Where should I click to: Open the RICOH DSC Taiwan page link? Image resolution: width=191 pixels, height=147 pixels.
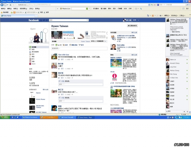tap(40, 107)
